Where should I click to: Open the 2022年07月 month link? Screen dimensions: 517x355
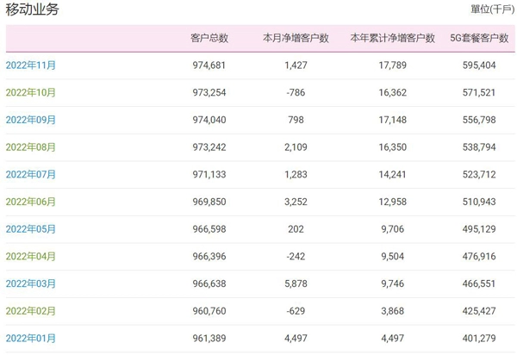(x=31, y=174)
